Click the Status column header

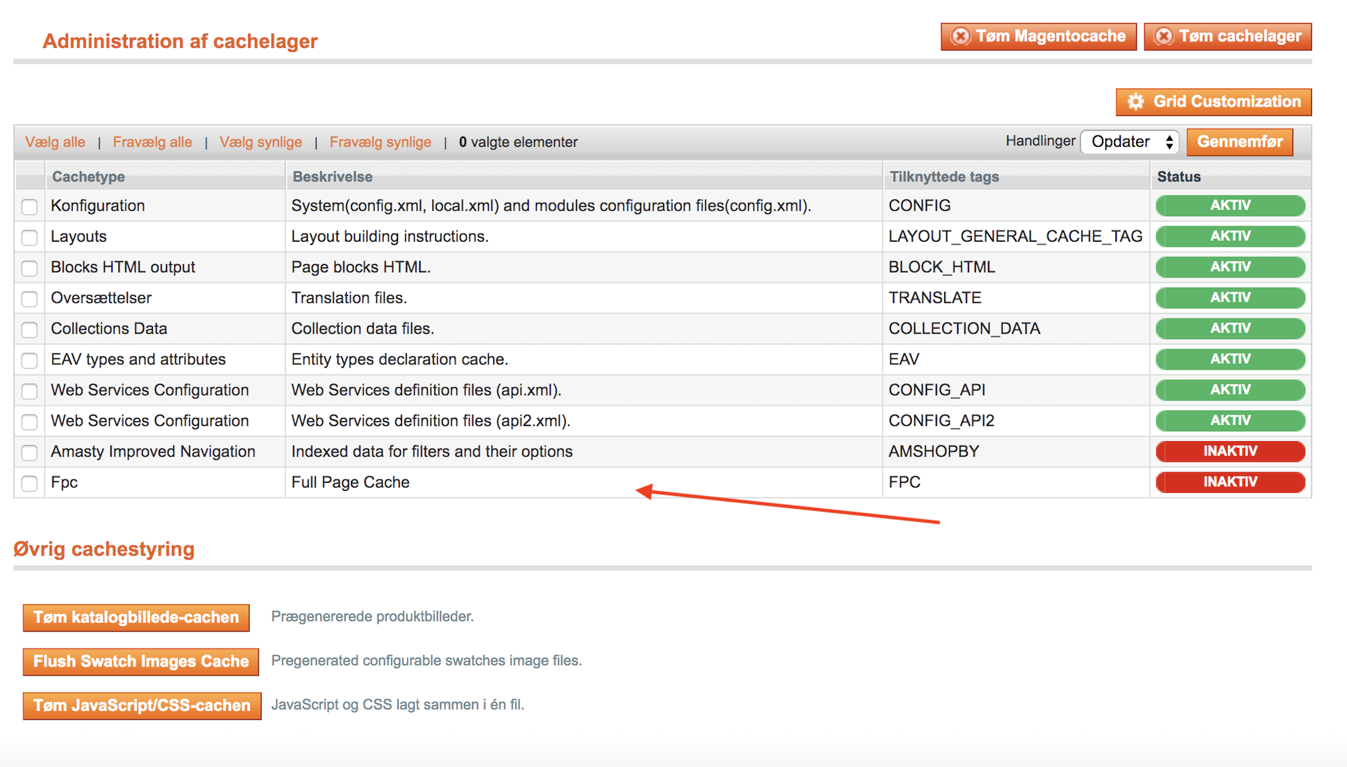coord(1179,176)
